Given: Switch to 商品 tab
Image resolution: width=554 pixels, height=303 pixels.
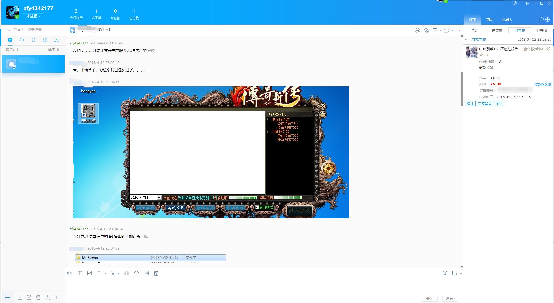Looking at the screenshot, I should 490,20.
